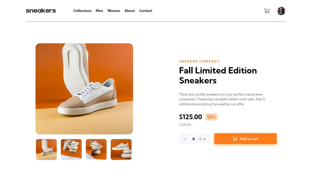Visit the Contact page
312x195 pixels.
point(146,11)
